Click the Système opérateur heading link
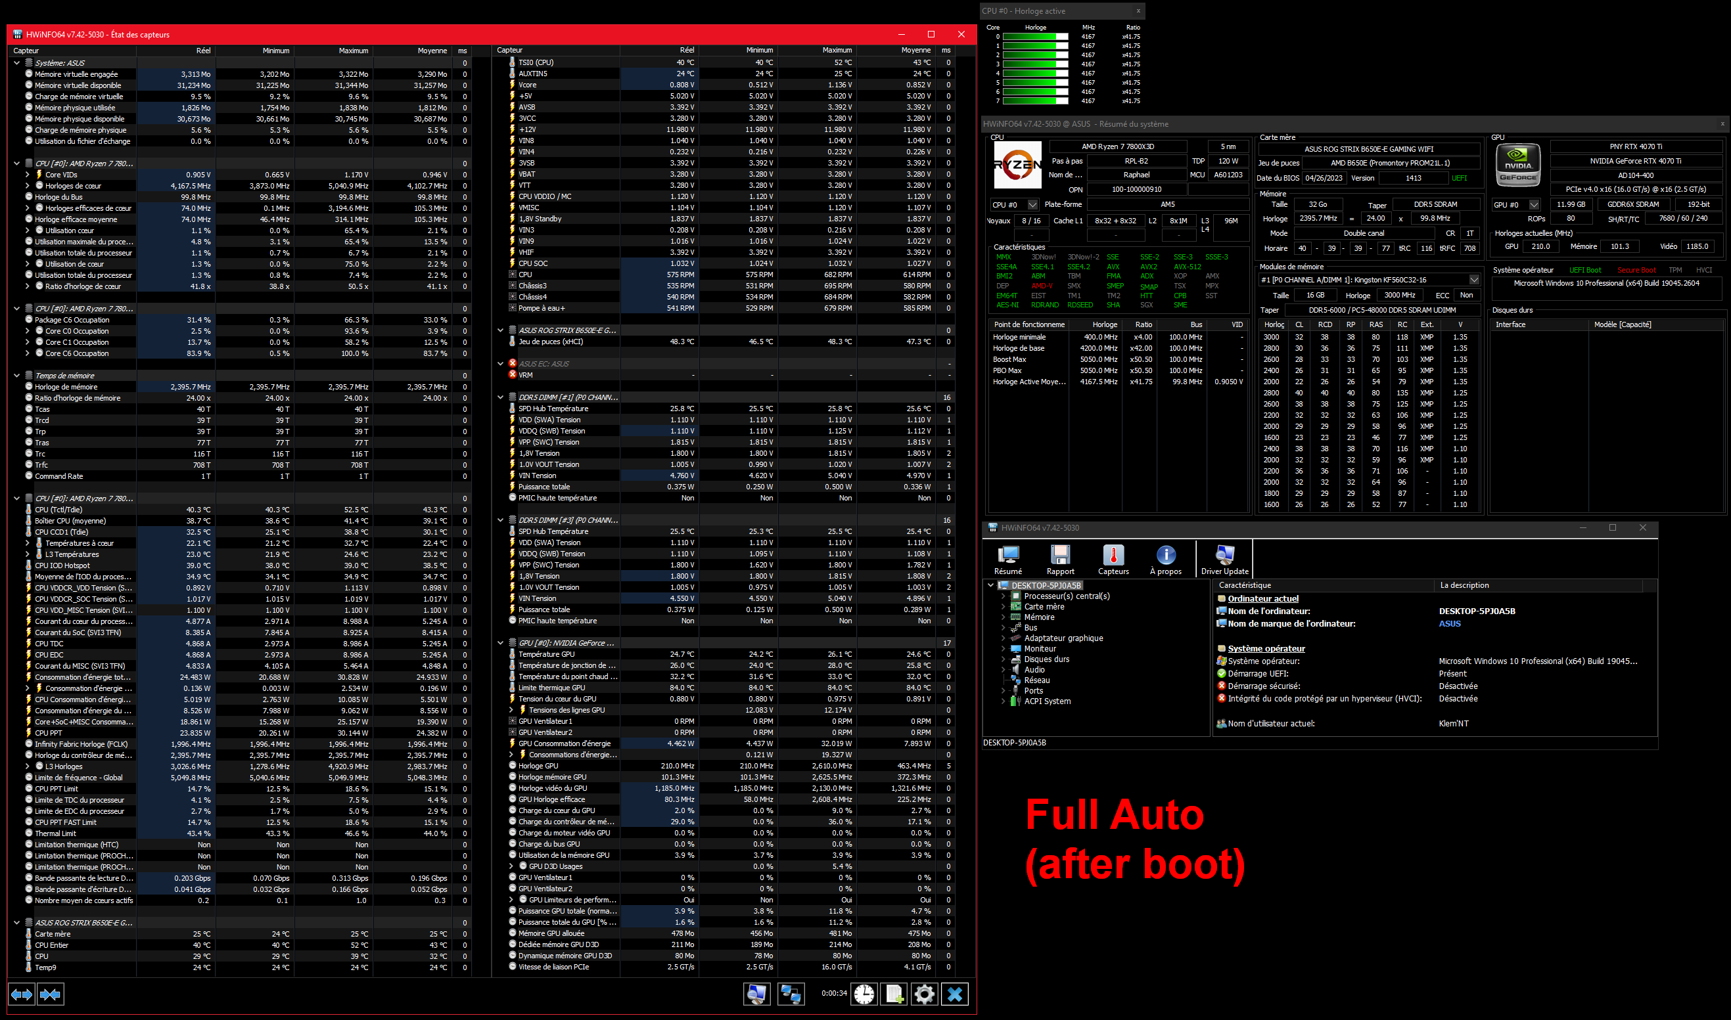Viewport: 1731px width, 1020px height. point(1266,648)
